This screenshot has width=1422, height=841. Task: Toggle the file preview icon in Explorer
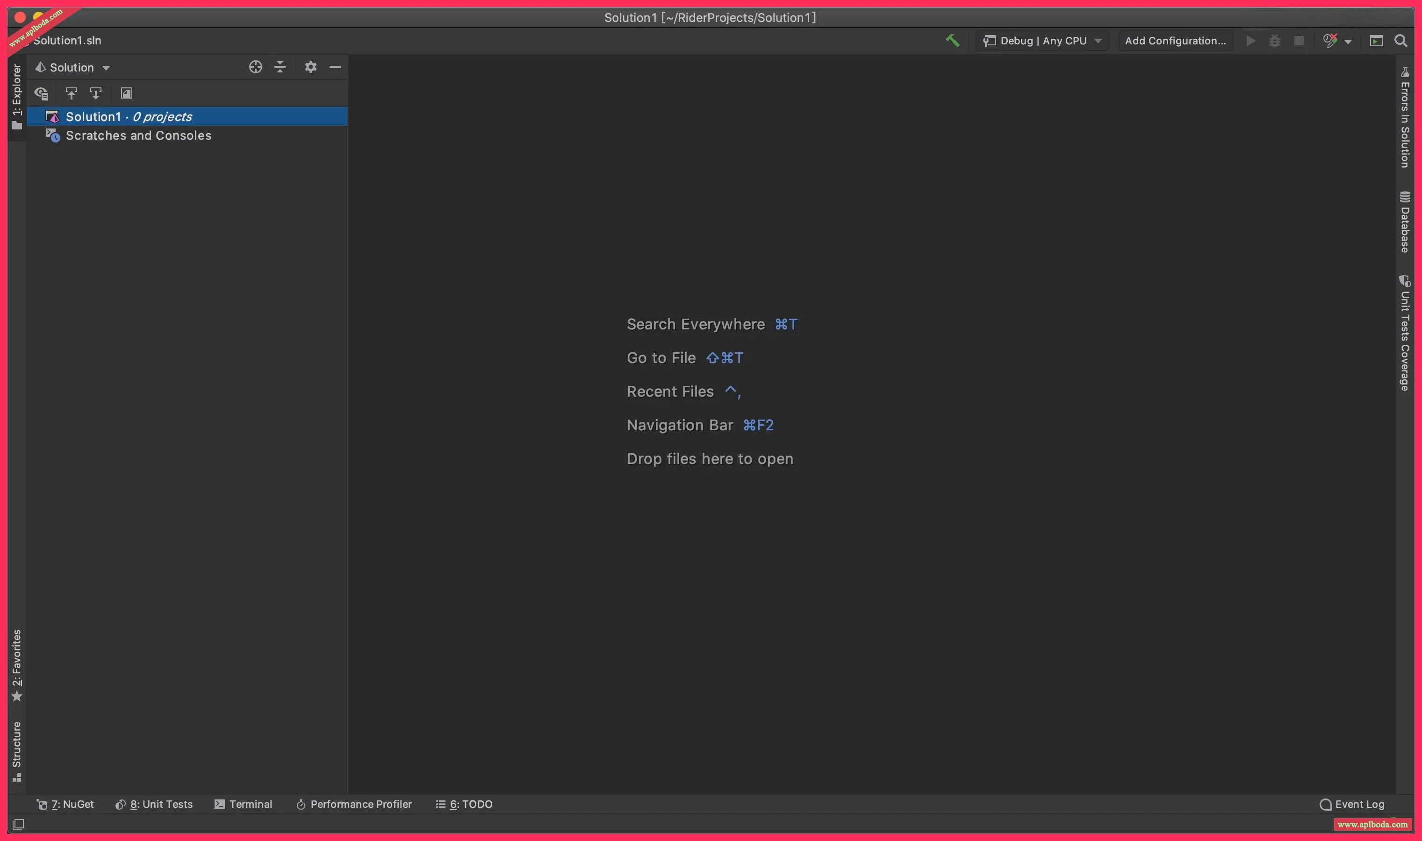pyautogui.click(x=126, y=93)
